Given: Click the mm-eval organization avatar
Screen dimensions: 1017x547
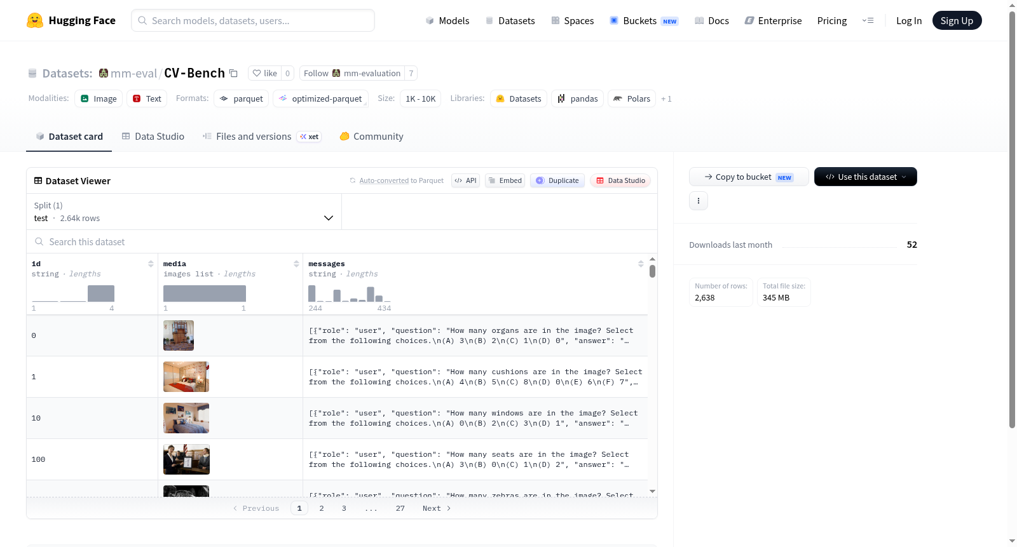Looking at the screenshot, I should (x=104, y=73).
